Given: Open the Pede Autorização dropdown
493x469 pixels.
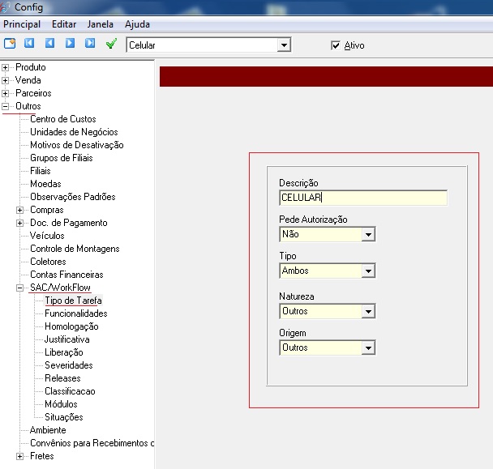Looking at the screenshot, I should pyautogui.click(x=368, y=234).
